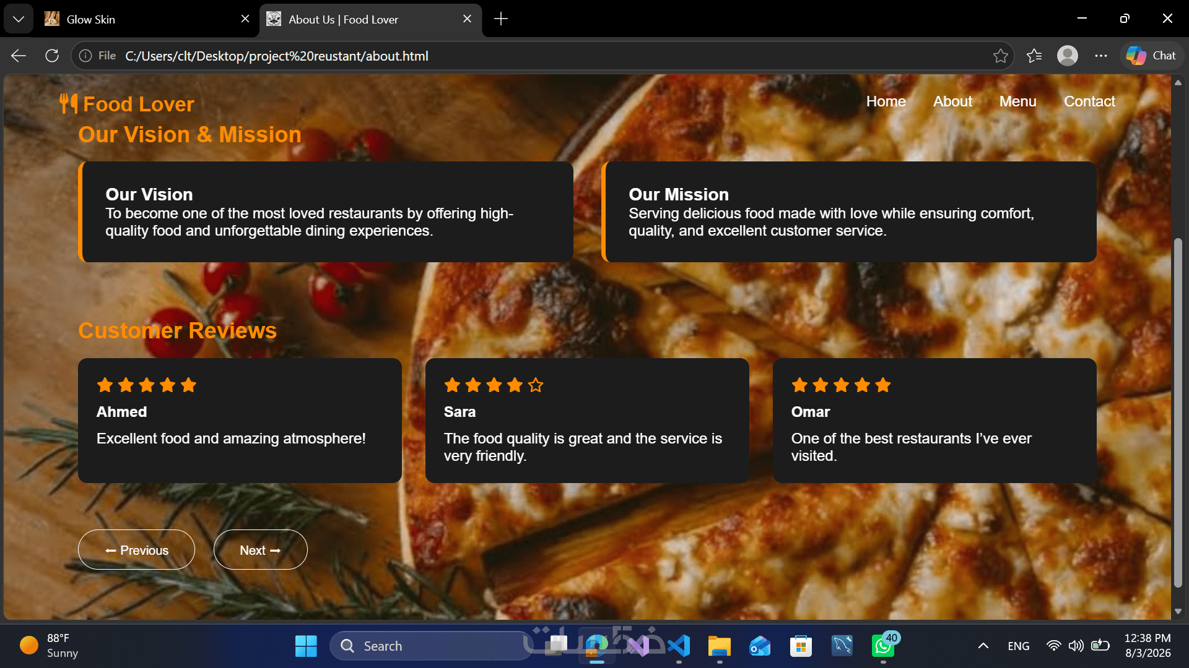The width and height of the screenshot is (1189, 668).
Task: Show hidden system tray icons
Action: click(x=983, y=646)
